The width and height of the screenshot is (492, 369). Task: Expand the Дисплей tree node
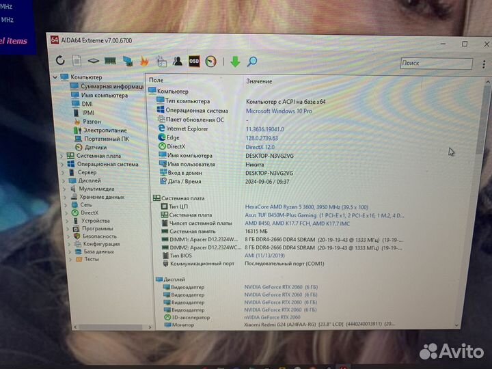click(64, 180)
